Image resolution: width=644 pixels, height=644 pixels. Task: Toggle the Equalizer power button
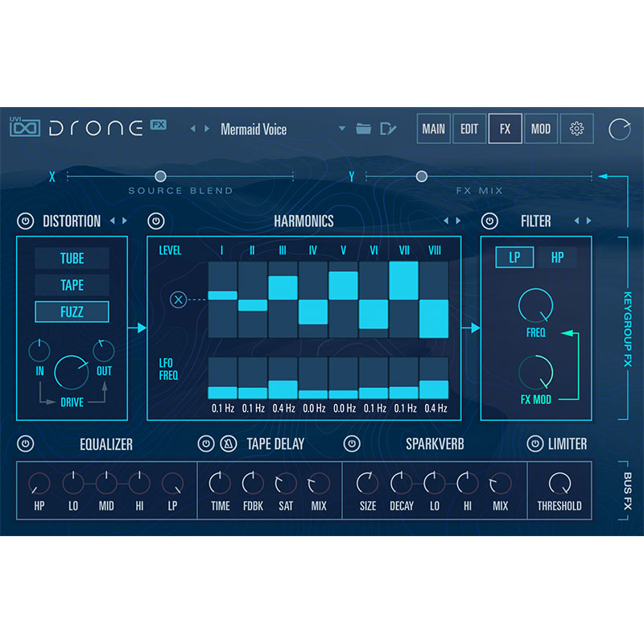pyautogui.click(x=26, y=444)
